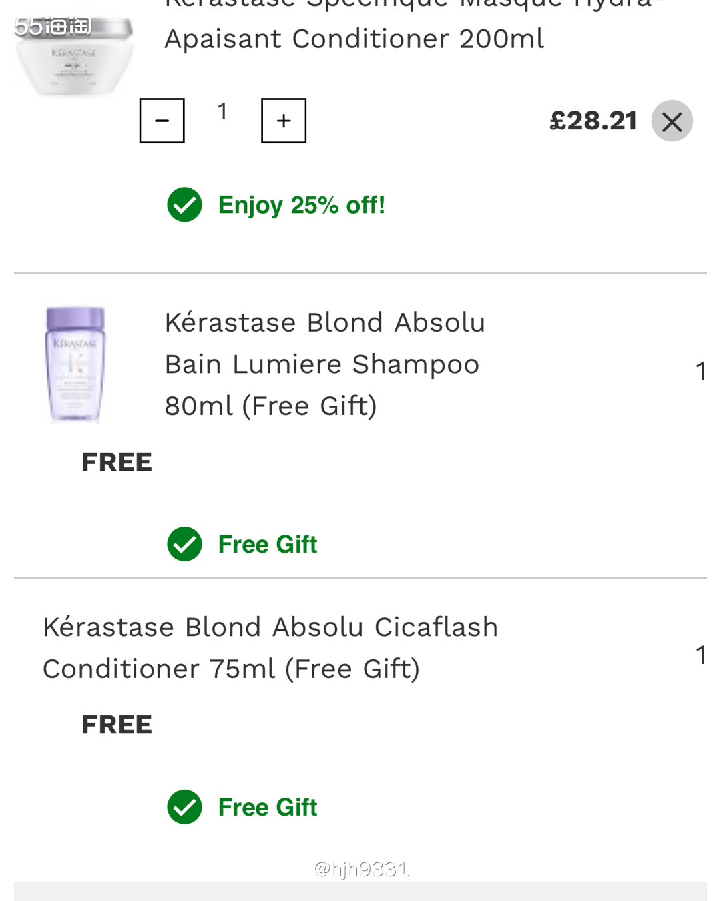Image resolution: width=721 pixels, height=901 pixels.
Task: Select the quantity 1 beside Cicaflash Conditioner
Action: [x=701, y=656]
